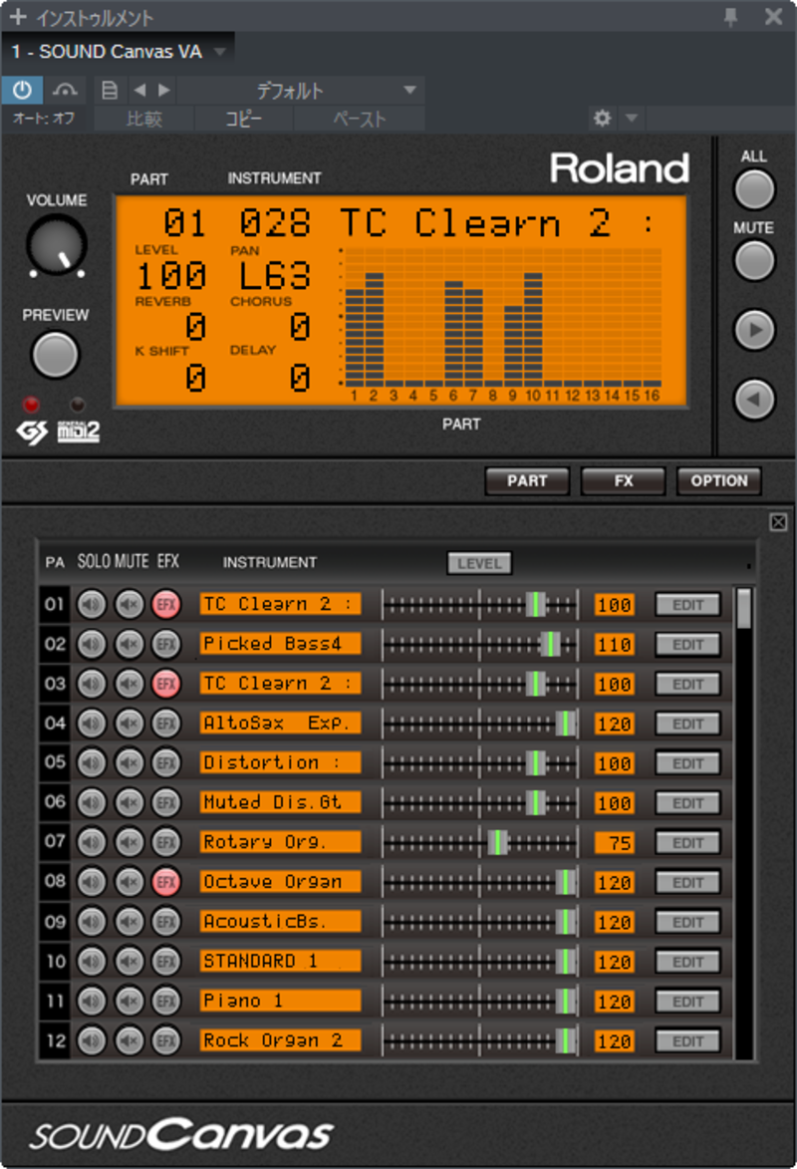
Task: Click the previous part left-arrow button
Action: (754, 400)
